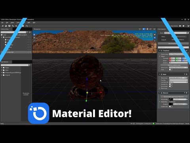Click the help question mark on Material component
Image resolution: width=190 pixels, height=143 pixels.
184,93
